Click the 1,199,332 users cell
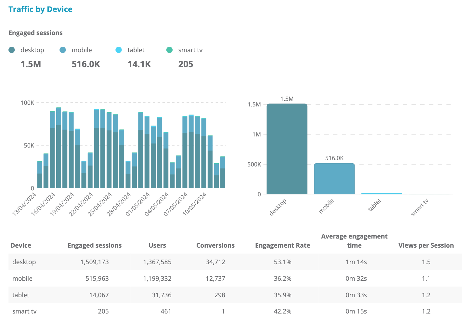This screenshot has height=320, width=468. click(157, 278)
